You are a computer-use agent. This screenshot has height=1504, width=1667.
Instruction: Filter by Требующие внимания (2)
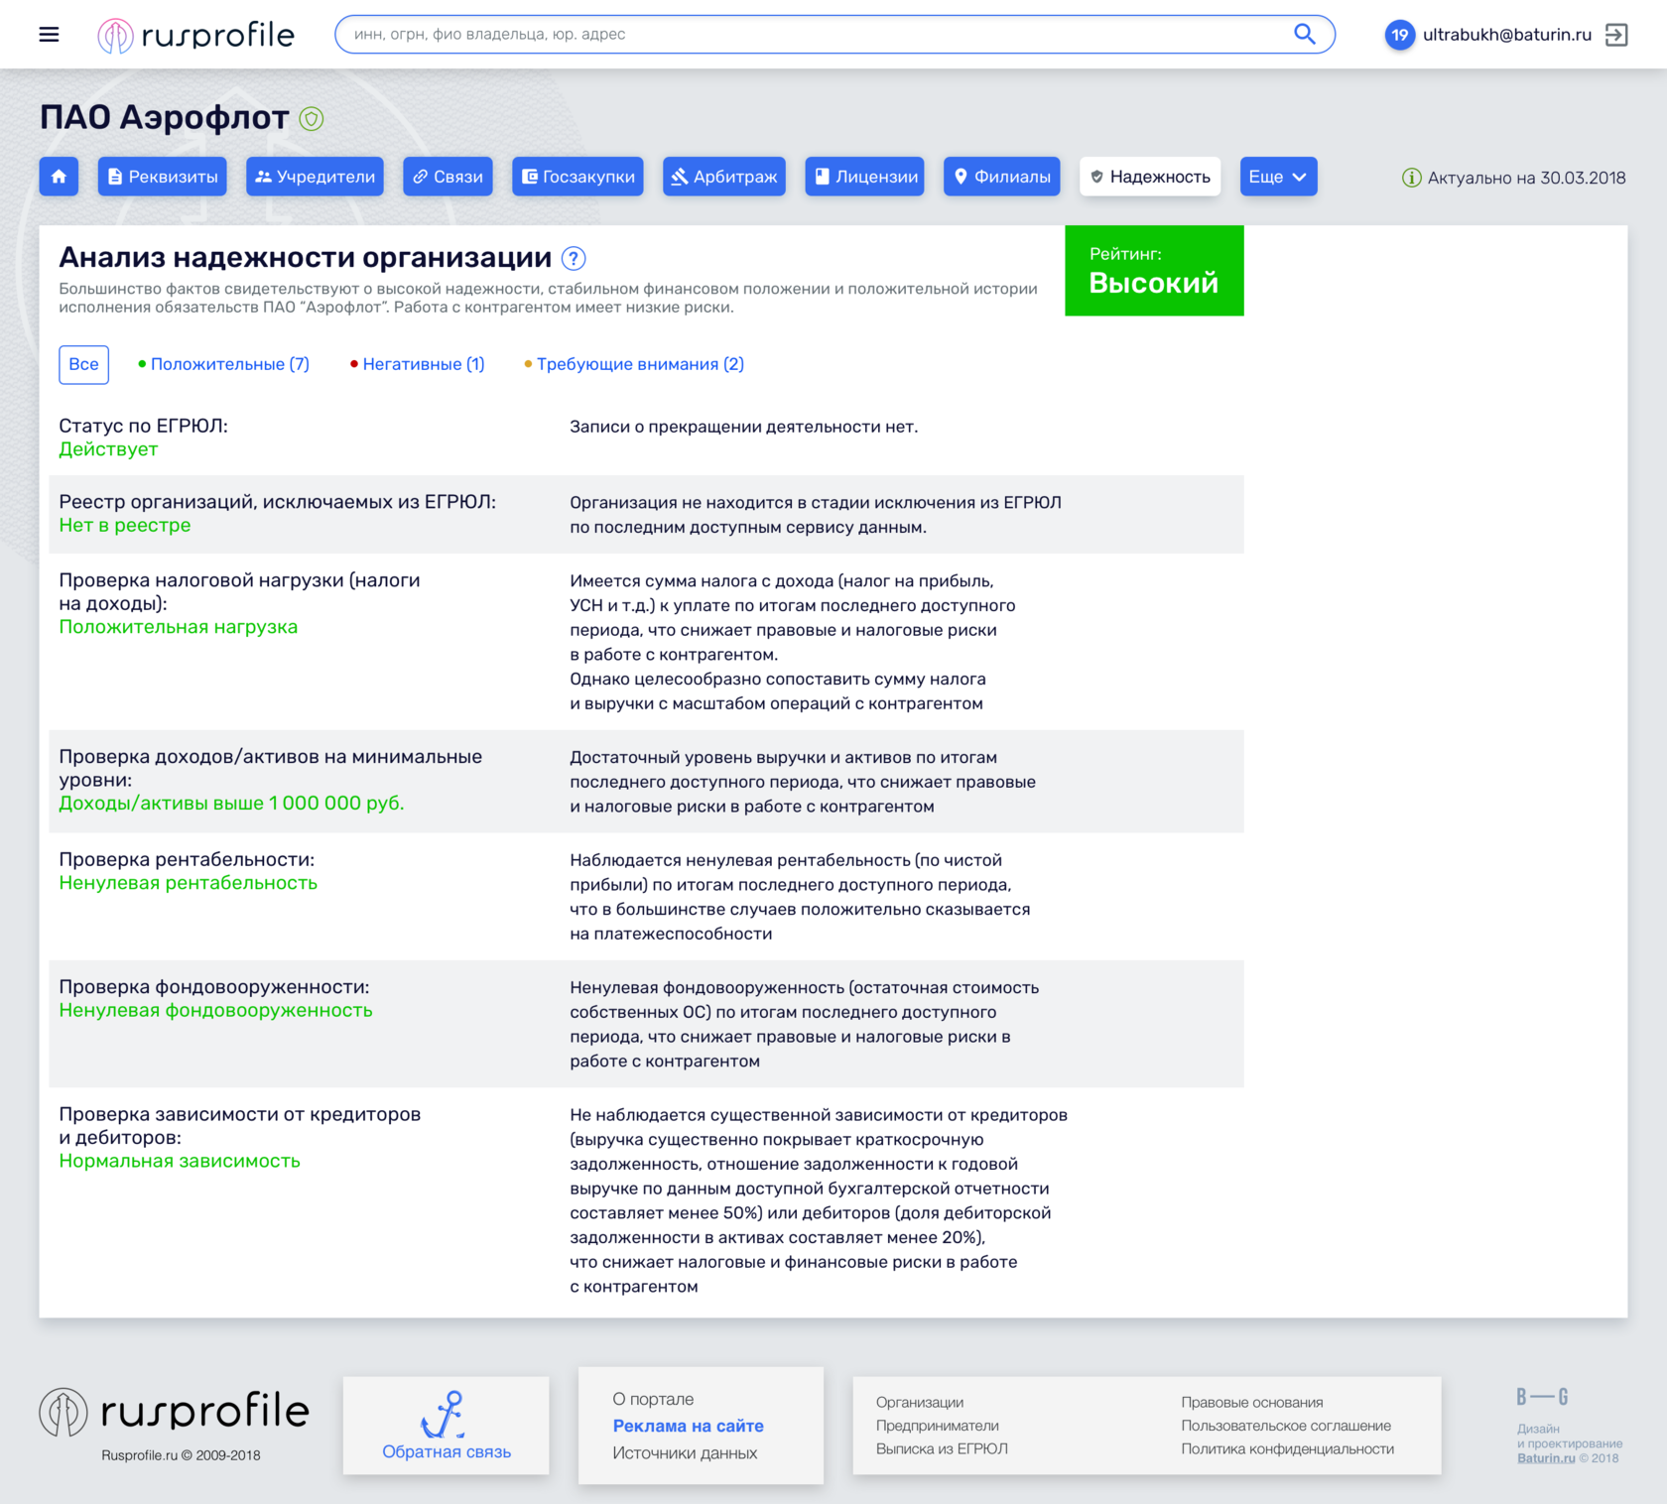tap(634, 364)
